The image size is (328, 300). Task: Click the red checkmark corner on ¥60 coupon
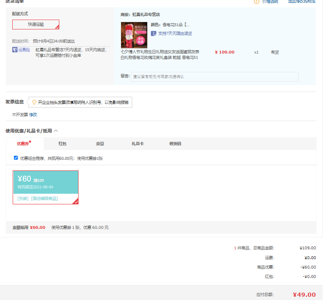tap(75, 201)
